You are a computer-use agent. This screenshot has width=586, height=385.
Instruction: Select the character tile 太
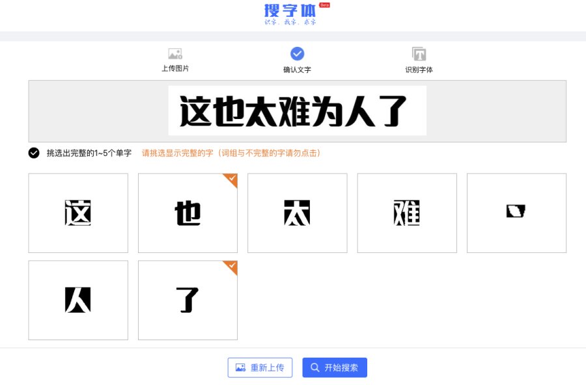(297, 213)
